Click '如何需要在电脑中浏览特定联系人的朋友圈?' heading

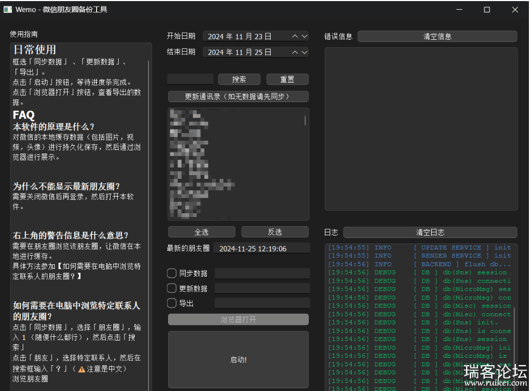(x=76, y=311)
